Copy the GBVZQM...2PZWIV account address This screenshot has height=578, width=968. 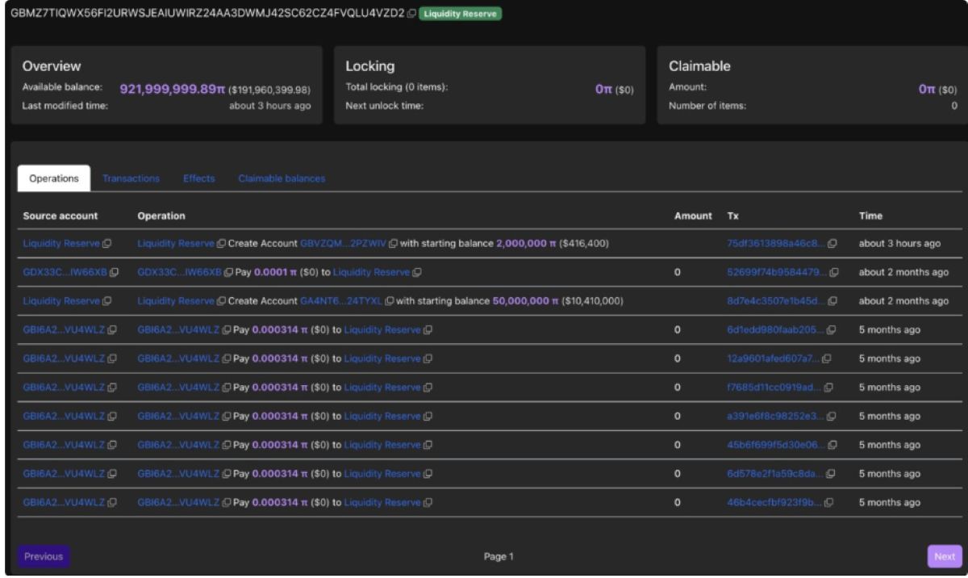393,243
